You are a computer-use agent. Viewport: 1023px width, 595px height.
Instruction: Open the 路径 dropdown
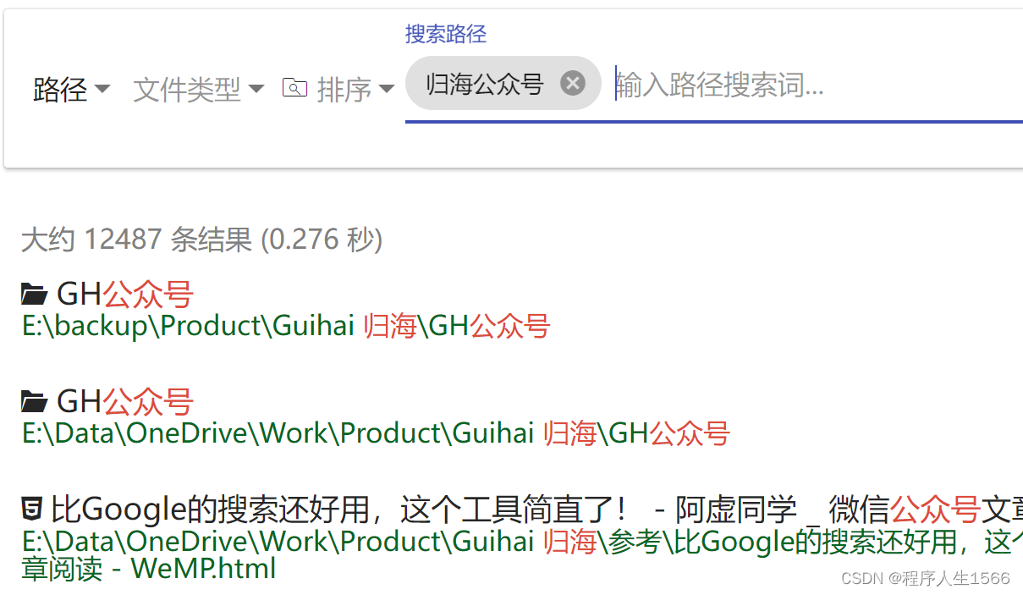pyautogui.click(x=72, y=88)
